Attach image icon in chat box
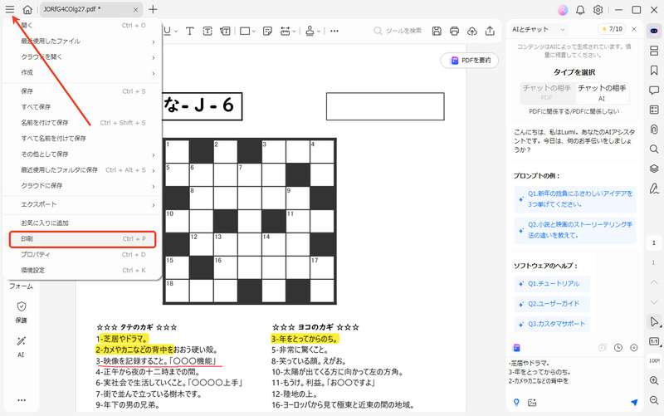The width and height of the screenshot is (664, 416). click(532, 403)
